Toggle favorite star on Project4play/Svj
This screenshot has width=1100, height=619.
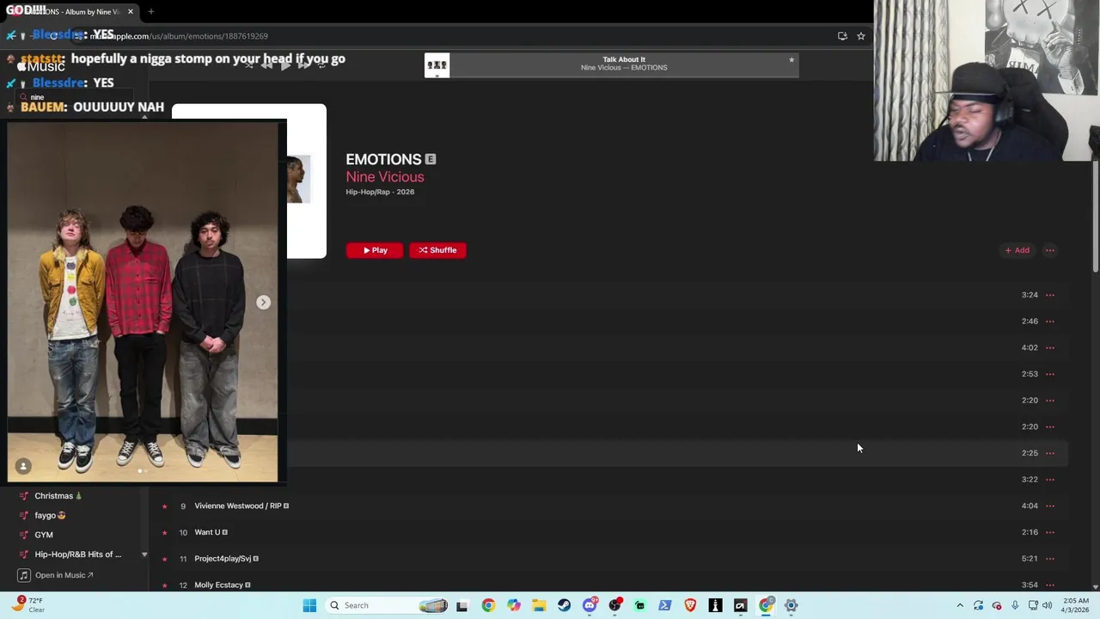164,559
